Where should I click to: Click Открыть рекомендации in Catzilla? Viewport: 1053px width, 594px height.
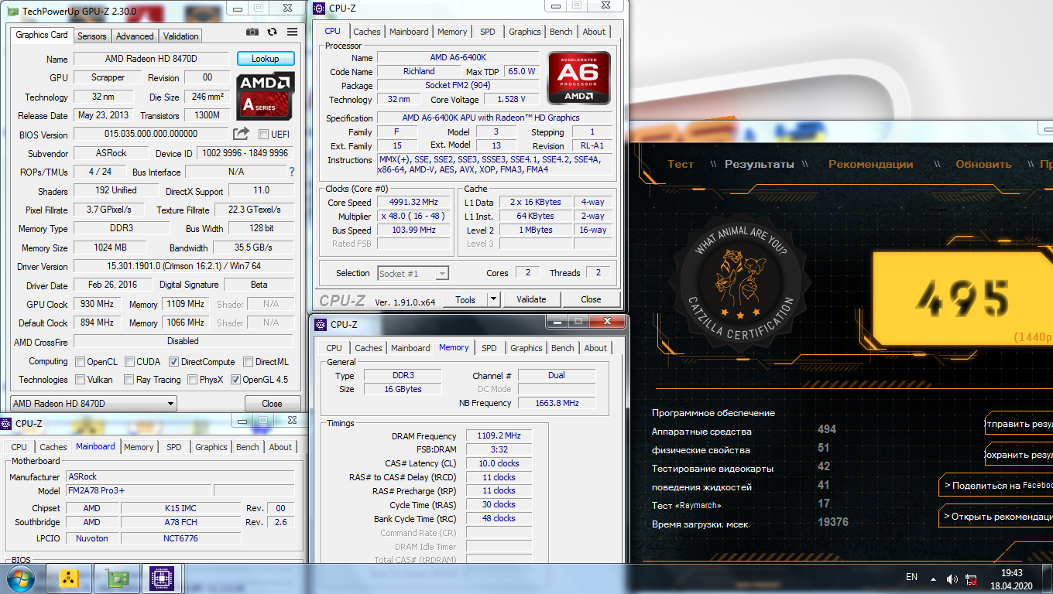coord(996,517)
